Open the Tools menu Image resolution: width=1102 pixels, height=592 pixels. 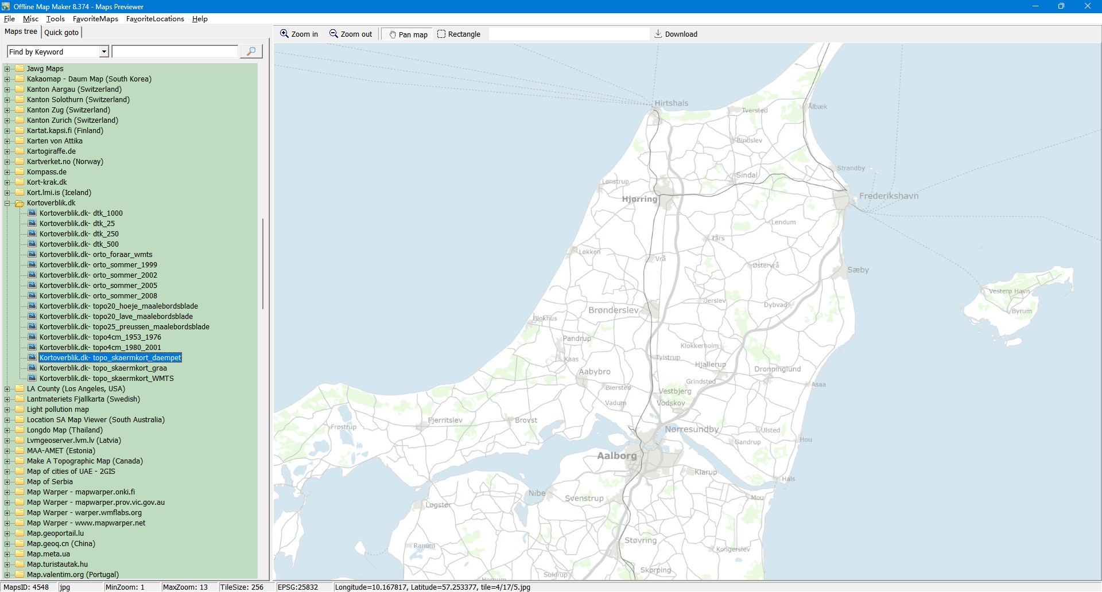(x=55, y=19)
